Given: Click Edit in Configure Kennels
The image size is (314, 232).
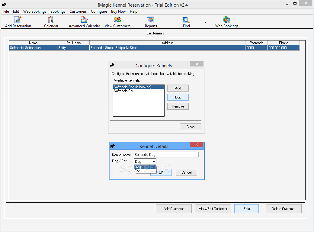Looking at the screenshot, I should 178,97.
